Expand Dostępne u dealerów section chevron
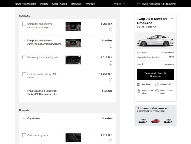 pyautogui.click(x=173, y=109)
